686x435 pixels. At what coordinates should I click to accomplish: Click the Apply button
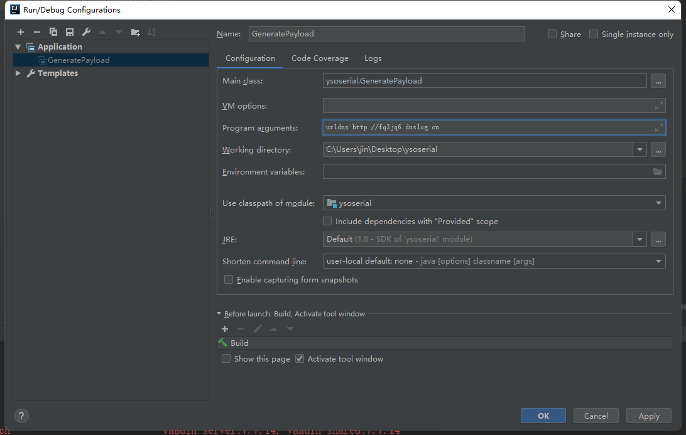[x=649, y=416]
